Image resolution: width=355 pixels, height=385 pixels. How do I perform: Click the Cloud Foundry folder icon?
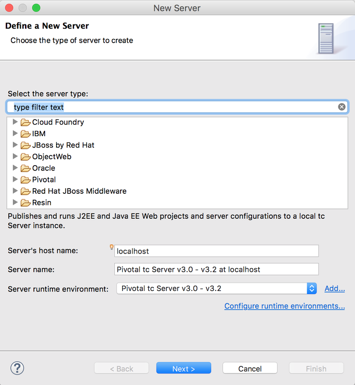point(25,122)
